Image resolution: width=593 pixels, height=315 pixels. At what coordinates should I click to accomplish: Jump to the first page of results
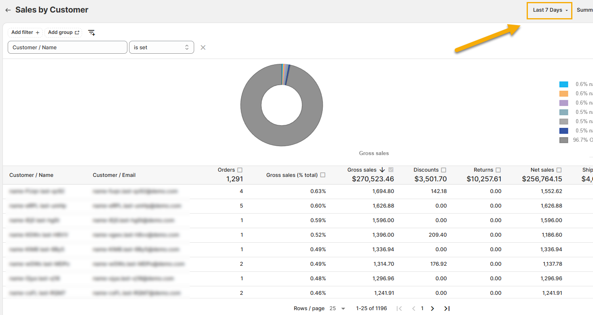[x=399, y=309]
